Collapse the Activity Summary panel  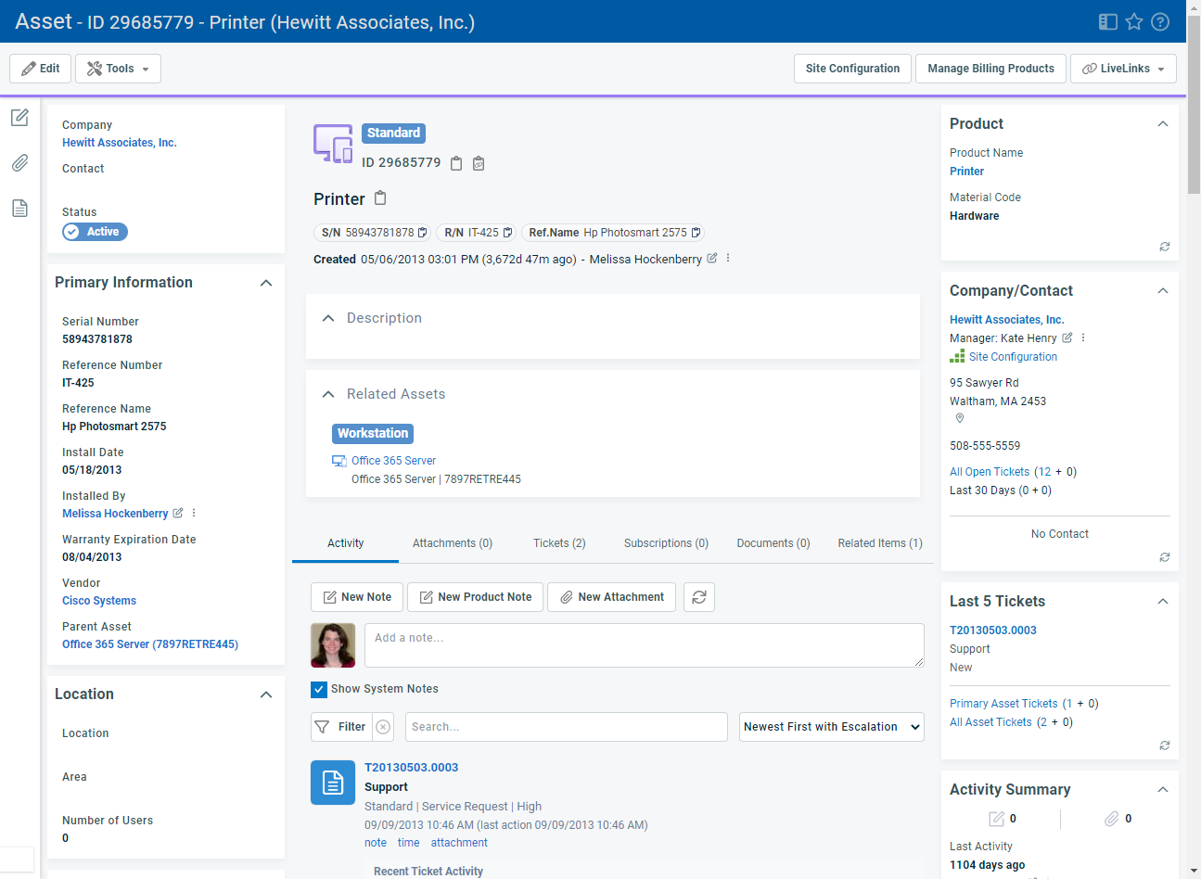[x=1163, y=790]
